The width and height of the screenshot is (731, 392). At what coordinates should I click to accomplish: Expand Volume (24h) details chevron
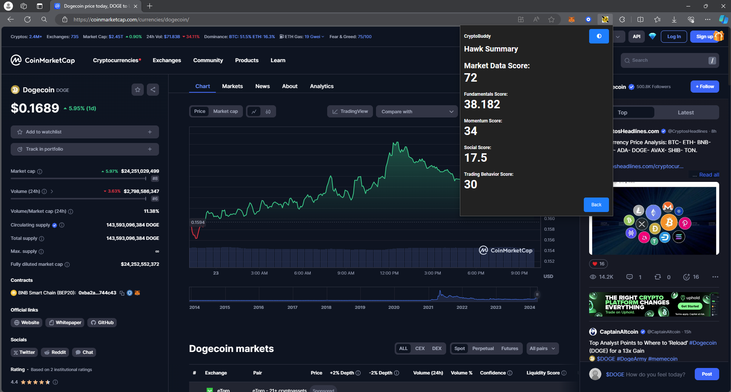[x=52, y=191]
